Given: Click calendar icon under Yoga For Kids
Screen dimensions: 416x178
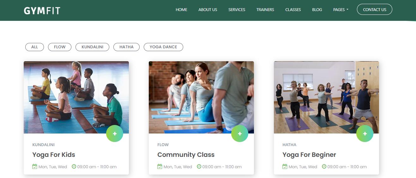Looking at the screenshot, I should pos(35,166).
